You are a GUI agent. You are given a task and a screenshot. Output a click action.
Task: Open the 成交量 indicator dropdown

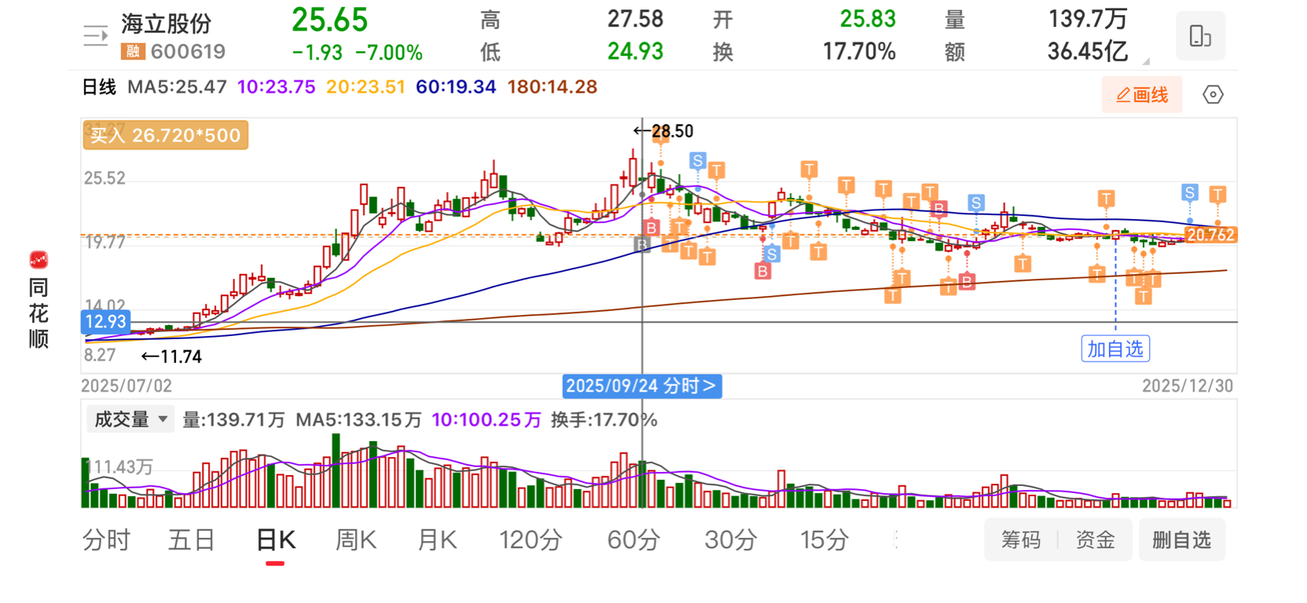pos(130,419)
